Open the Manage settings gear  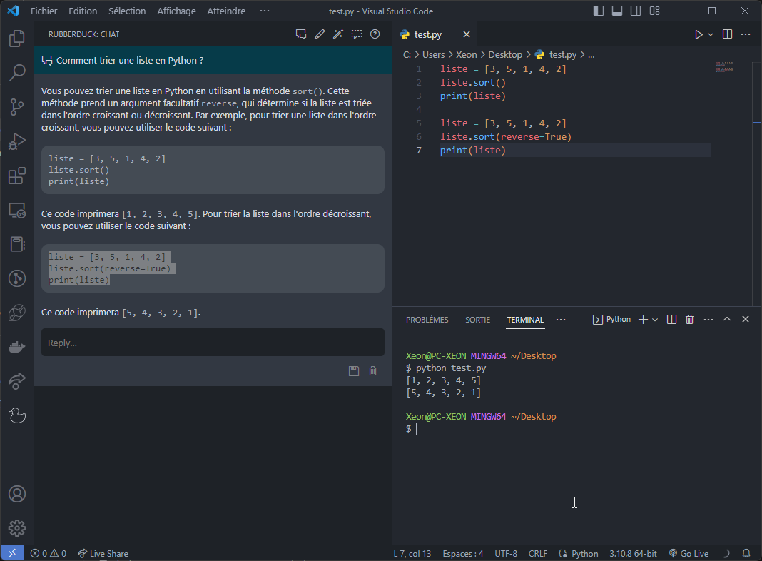click(x=17, y=528)
